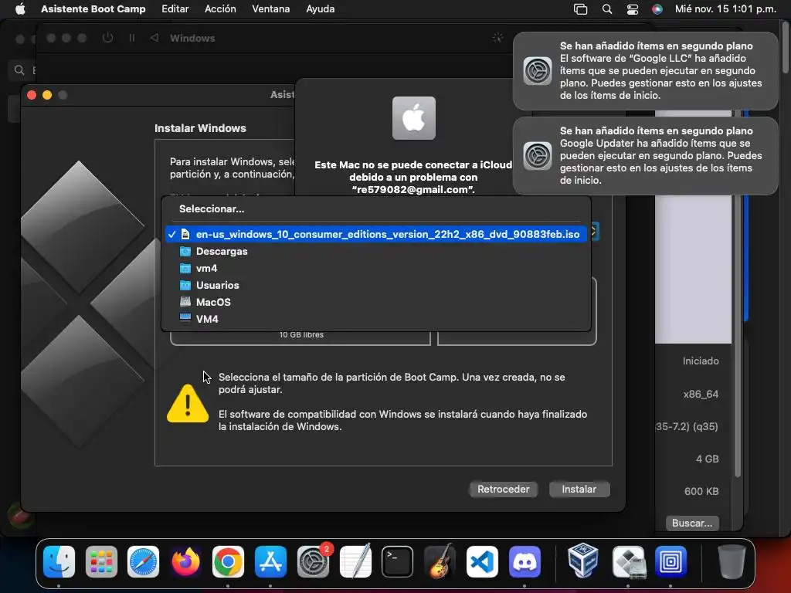Open the Apple menu

(20, 8)
